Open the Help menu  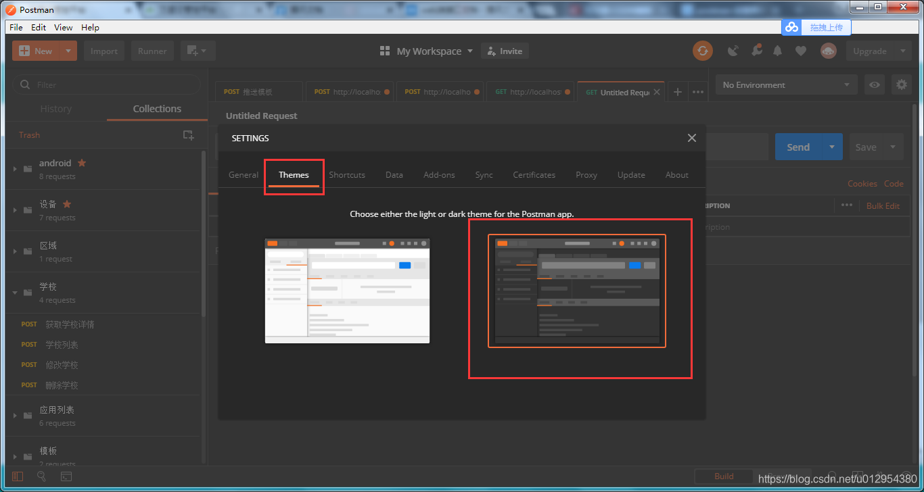(x=90, y=27)
